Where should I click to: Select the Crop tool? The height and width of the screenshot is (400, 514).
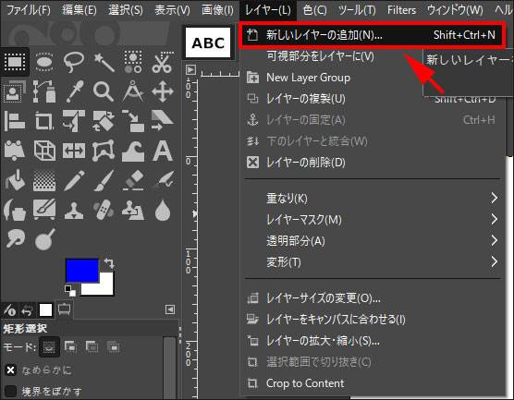pyautogui.click(x=44, y=121)
